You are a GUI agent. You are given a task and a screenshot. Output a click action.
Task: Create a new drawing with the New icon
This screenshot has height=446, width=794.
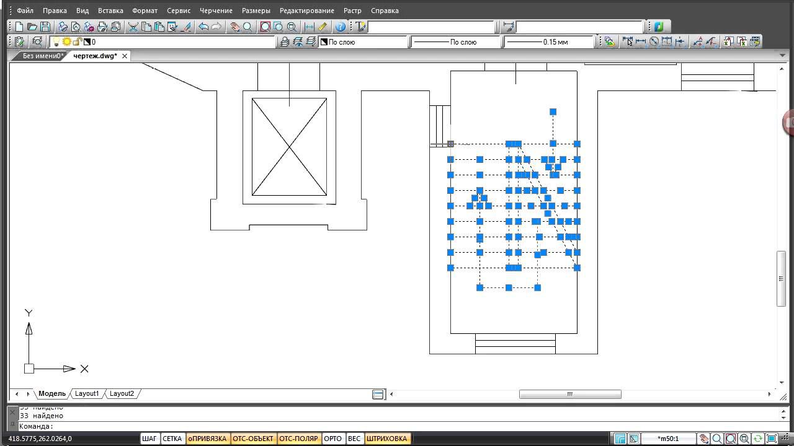coord(19,27)
